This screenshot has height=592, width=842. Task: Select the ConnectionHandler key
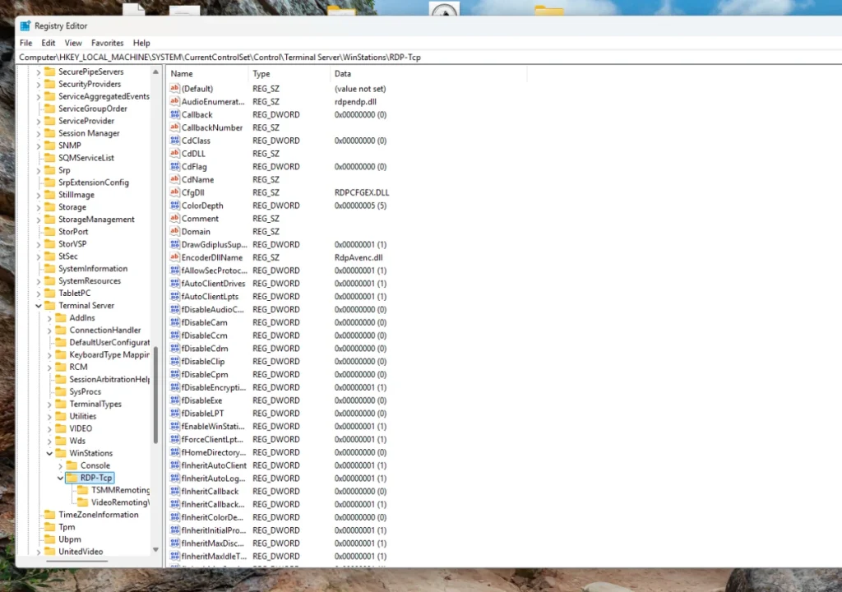(104, 330)
